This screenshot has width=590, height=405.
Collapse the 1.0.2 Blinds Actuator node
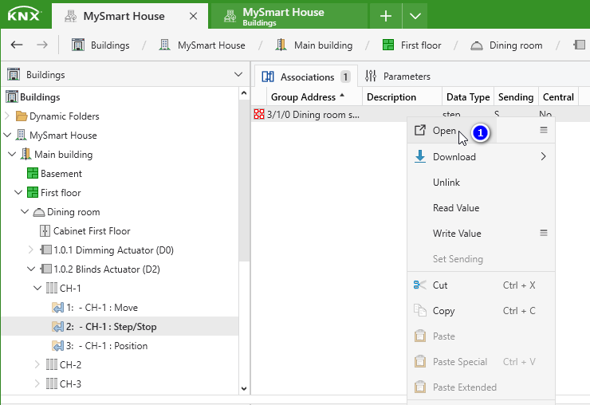(31, 269)
